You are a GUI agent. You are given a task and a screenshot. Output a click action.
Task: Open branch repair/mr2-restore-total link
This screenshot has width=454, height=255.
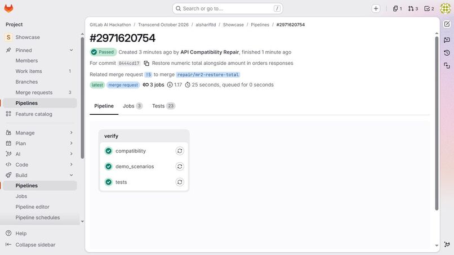(x=208, y=74)
